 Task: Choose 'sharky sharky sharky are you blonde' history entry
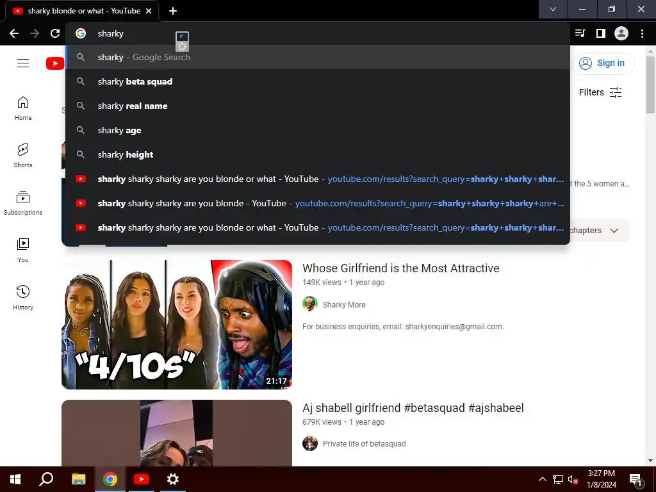pyautogui.click(x=318, y=203)
